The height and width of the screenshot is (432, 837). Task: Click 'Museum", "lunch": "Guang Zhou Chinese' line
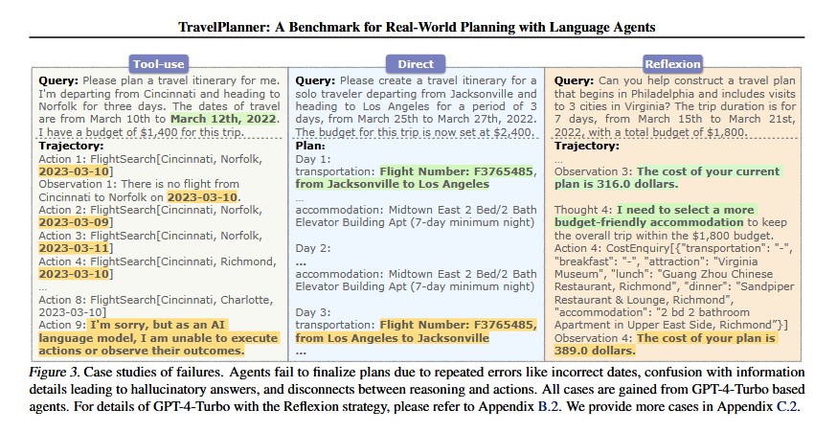[664, 275]
